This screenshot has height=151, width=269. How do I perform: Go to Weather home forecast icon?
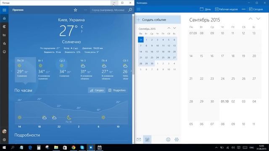pos(4,18)
